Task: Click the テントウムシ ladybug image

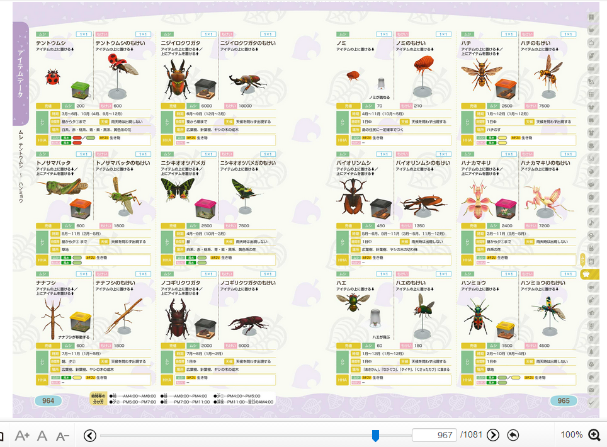Action: point(52,78)
